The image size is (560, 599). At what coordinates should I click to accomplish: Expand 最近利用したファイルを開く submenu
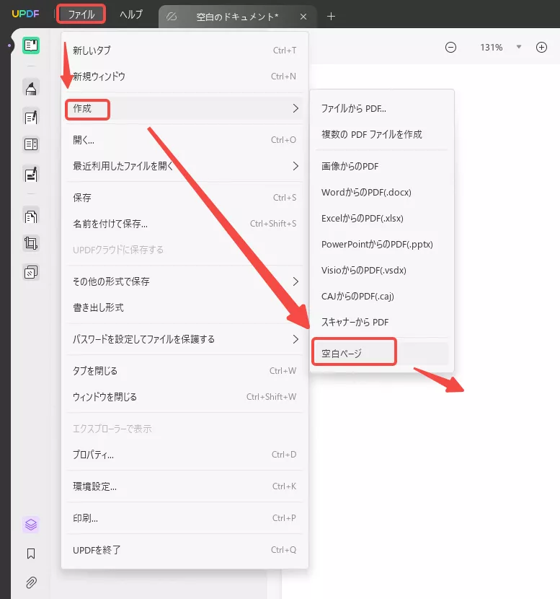[295, 166]
